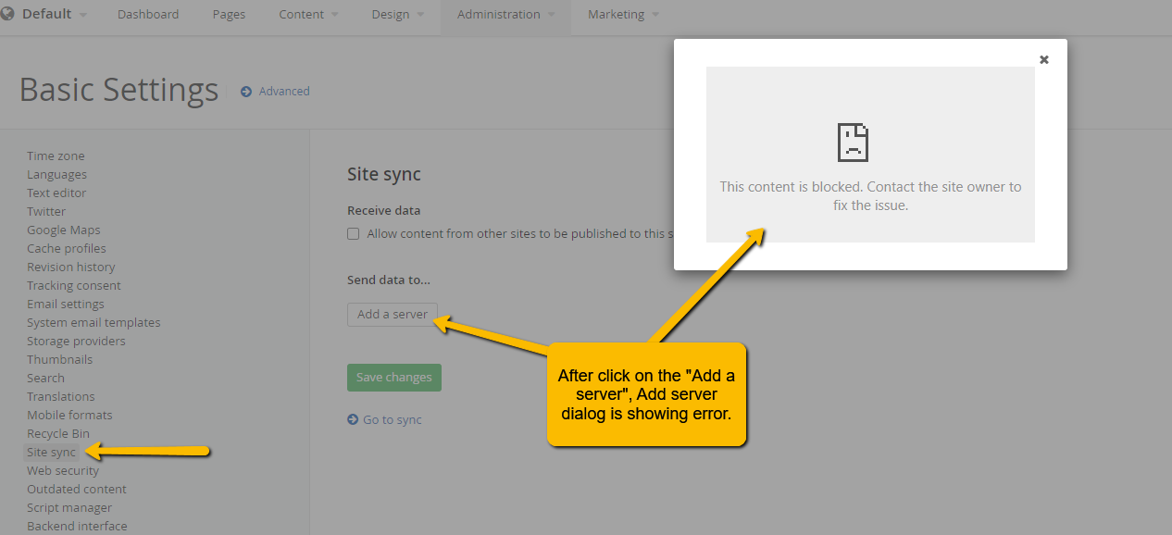Select Backend interface in sidebar
Screen dimensions: 1172x535
tap(77, 527)
